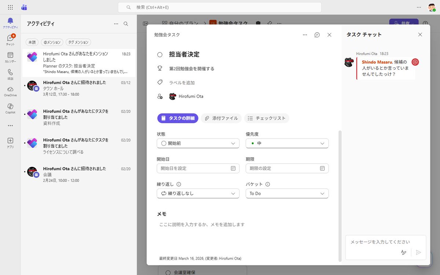Open the 状態 dropdown showing 開始前
440x275 pixels.
[x=198, y=143]
